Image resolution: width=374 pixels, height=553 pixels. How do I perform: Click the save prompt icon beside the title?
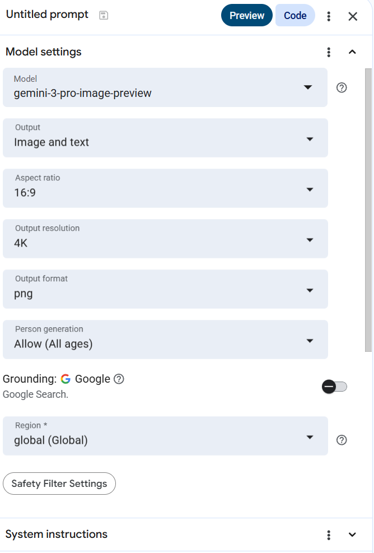pos(104,15)
